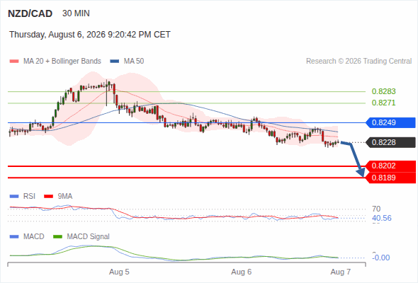Click the MA 50 blue legend swatch

(115, 62)
